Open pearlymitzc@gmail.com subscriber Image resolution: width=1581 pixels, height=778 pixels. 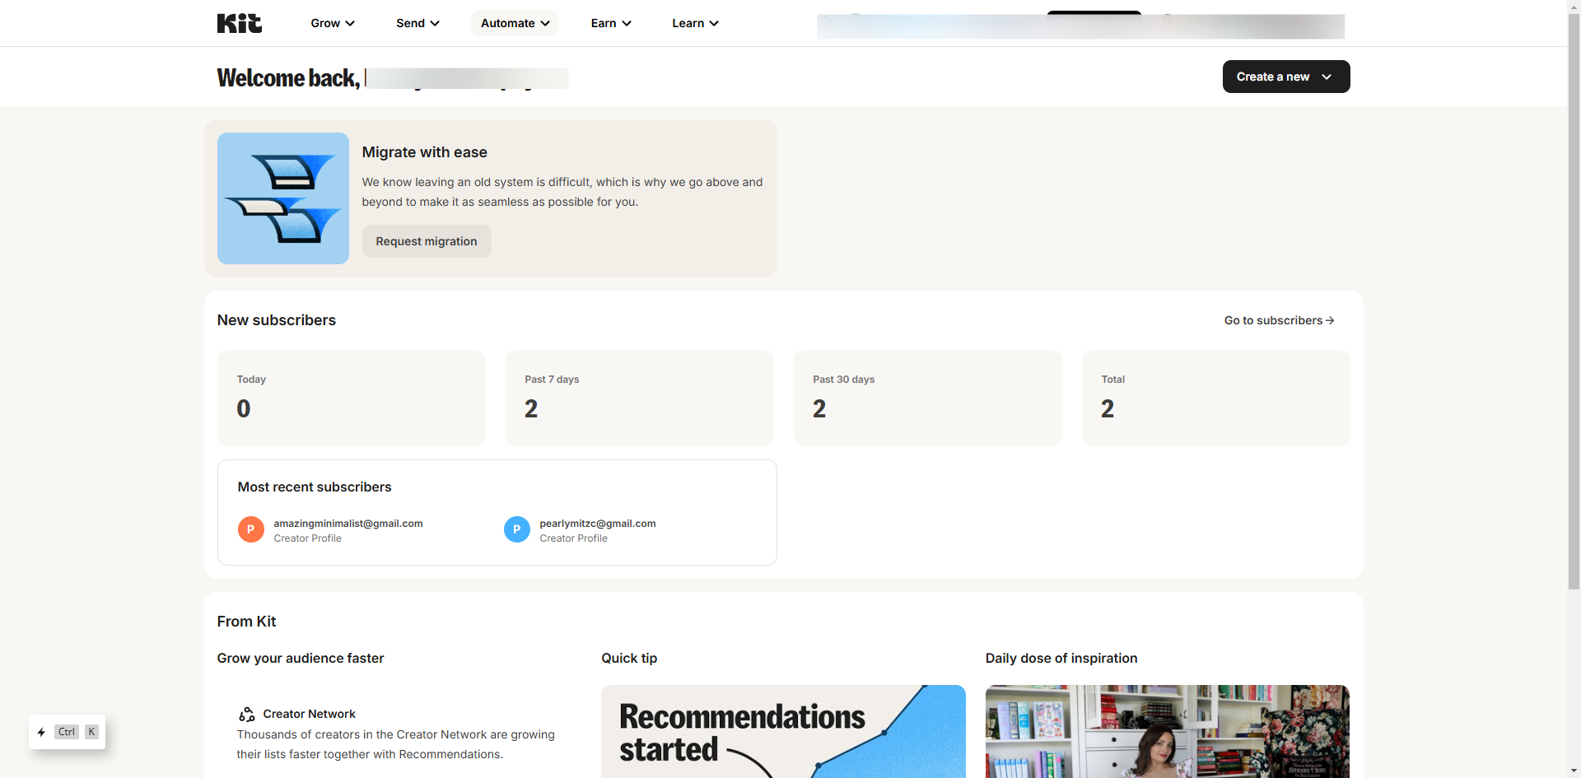click(598, 524)
